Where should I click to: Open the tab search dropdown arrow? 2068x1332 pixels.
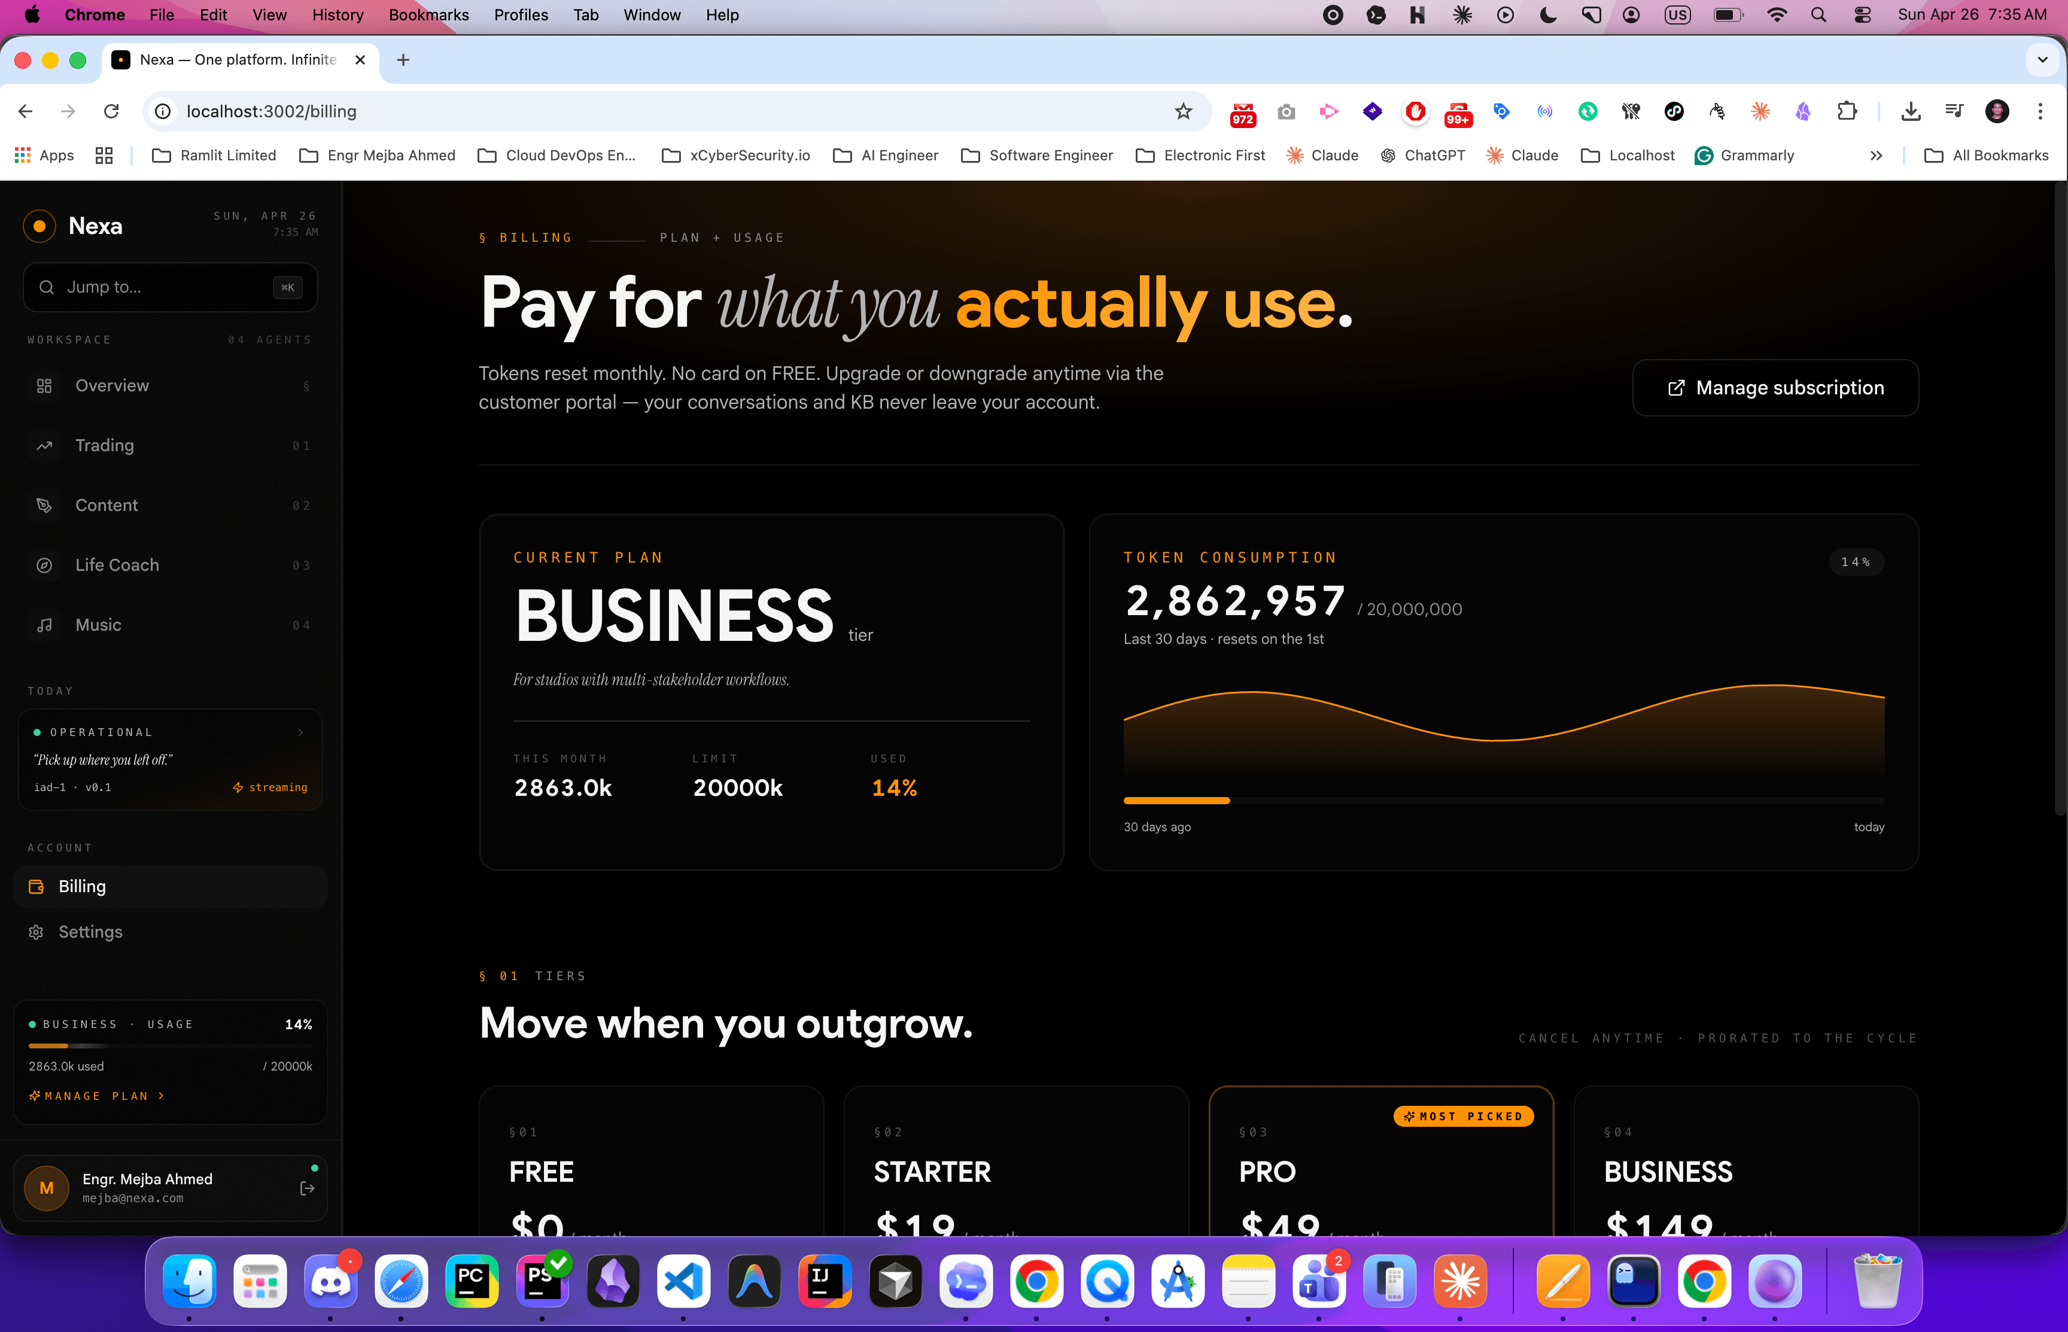pos(2043,60)
